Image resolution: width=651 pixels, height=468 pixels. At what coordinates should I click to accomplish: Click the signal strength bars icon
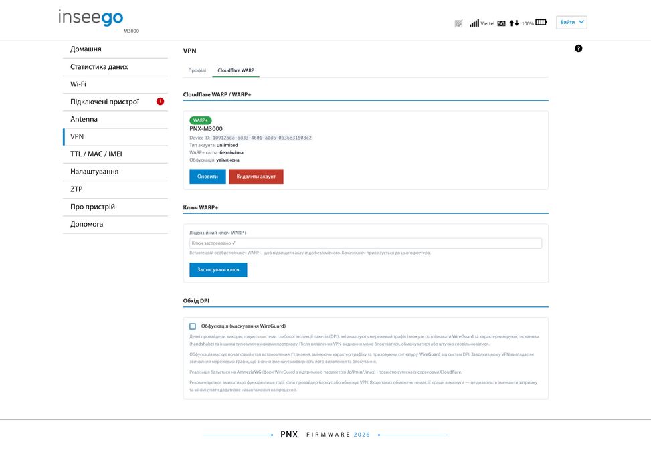pyautogui.click(x=474, y=23)
